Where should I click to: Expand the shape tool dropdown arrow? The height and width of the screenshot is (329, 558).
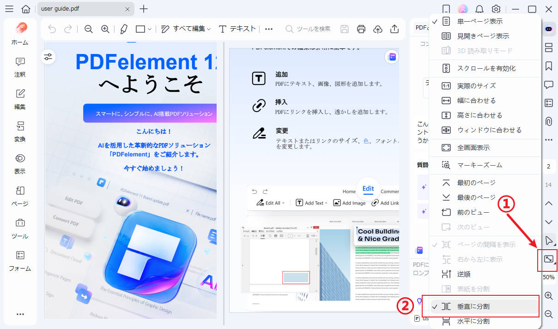click(x=150, y=29)
